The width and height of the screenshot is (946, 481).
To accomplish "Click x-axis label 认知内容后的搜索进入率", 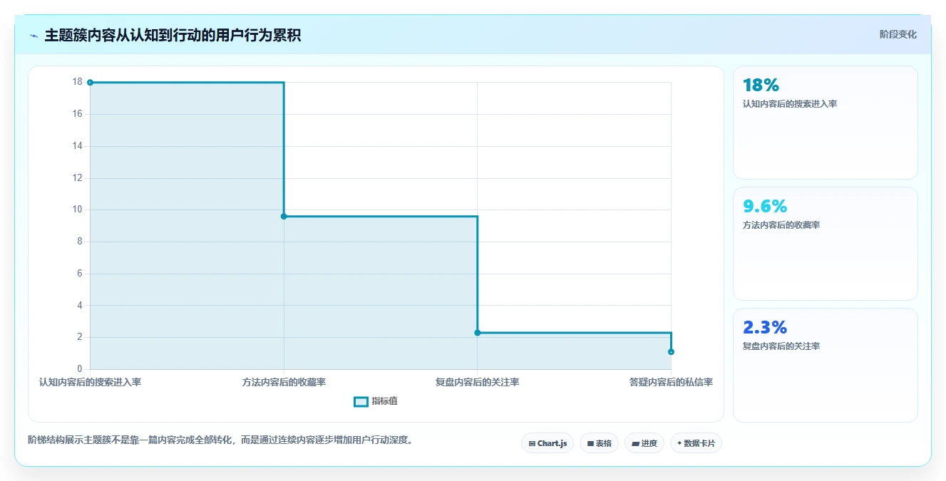I will (x=90, y=383).
